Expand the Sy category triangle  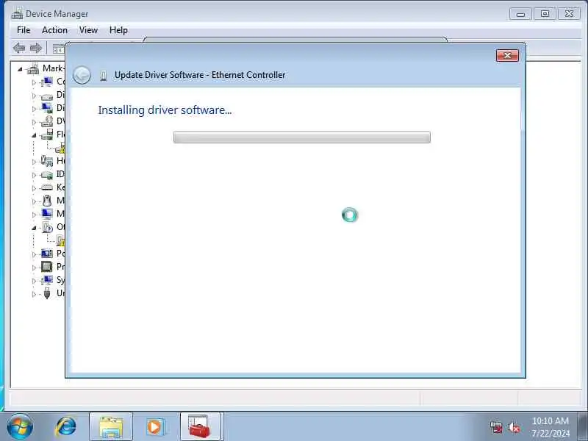pyautogui.click(x=34, y=281)
